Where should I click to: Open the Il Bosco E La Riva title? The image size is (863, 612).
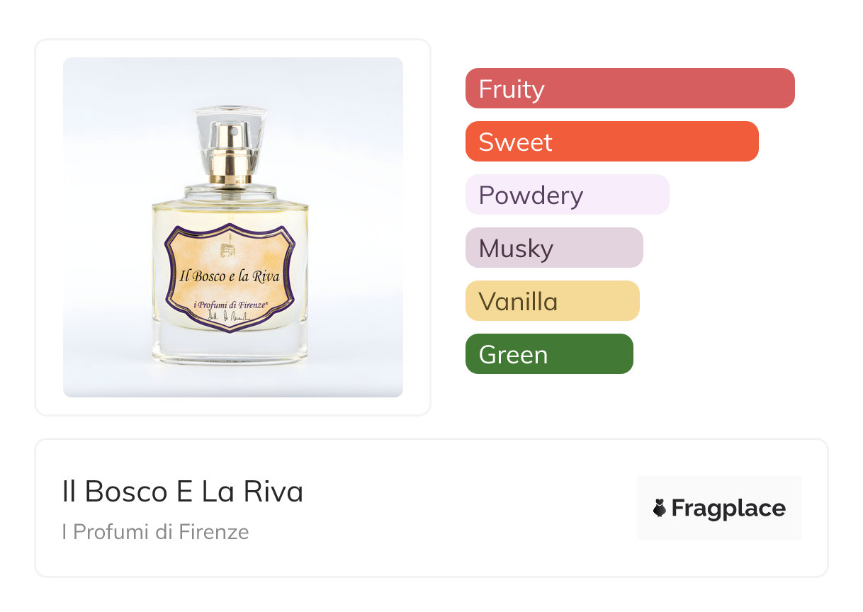(183, 492)
